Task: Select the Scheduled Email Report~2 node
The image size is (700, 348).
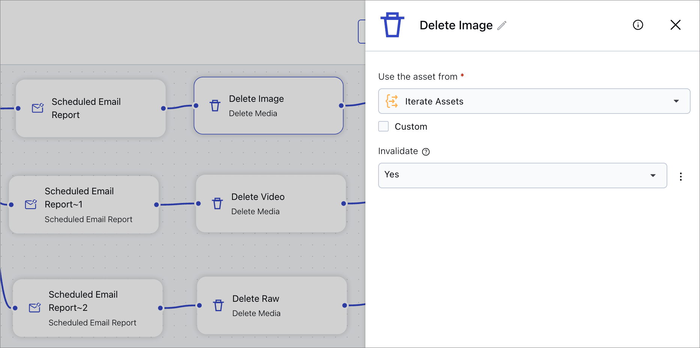Action: click(87, 308)
